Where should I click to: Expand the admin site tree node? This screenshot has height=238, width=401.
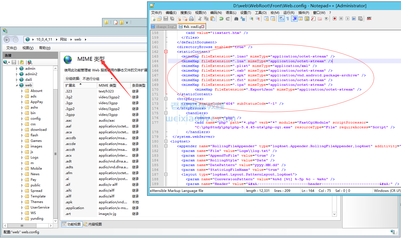17,69
